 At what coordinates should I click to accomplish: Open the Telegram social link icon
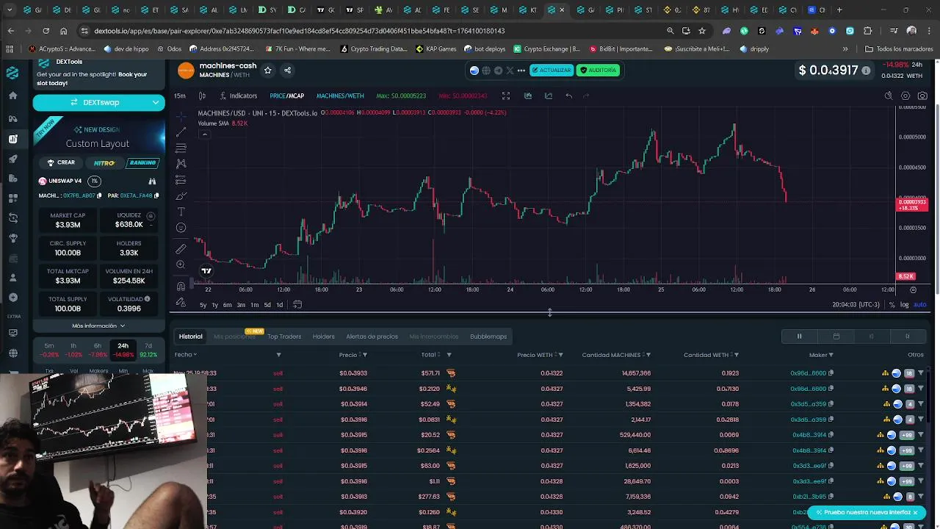click(x=498, y=71)
